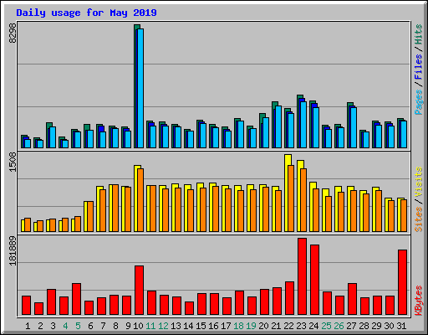This screenshot has height=335, width=428.
Task: Click day 1 on the x-axis
Action: tap(28, 326)
